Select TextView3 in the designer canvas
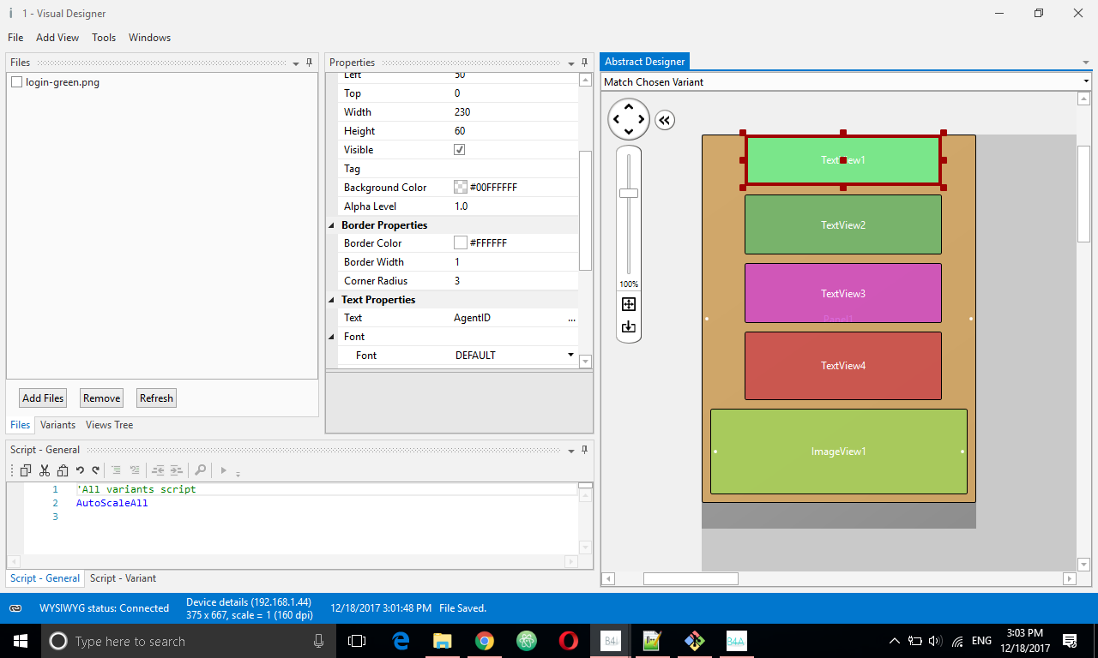 pyautogui.click(x=843, y=293)
